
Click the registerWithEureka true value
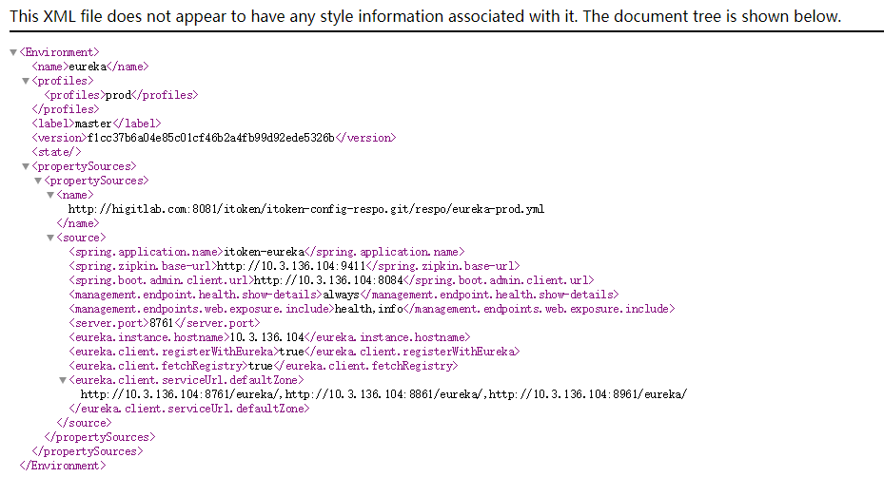click(x=291, y=352)
